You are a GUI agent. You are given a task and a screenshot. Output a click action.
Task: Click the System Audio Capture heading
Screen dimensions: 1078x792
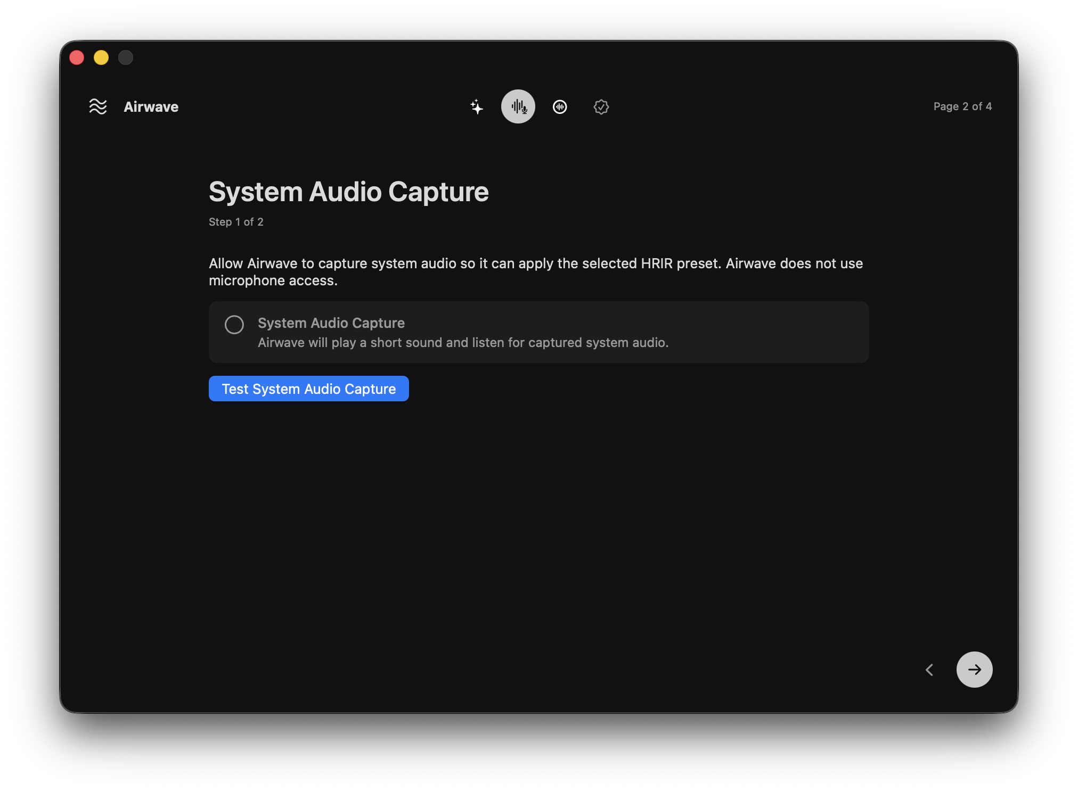(x=349, y=192)
